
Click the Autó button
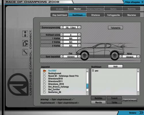[x=115, y=66]
